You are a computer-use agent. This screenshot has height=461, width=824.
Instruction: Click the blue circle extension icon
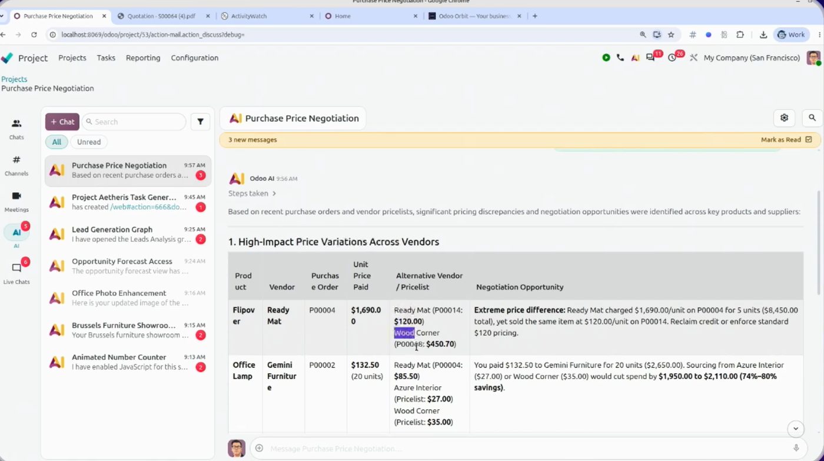(x=709, y=35)
